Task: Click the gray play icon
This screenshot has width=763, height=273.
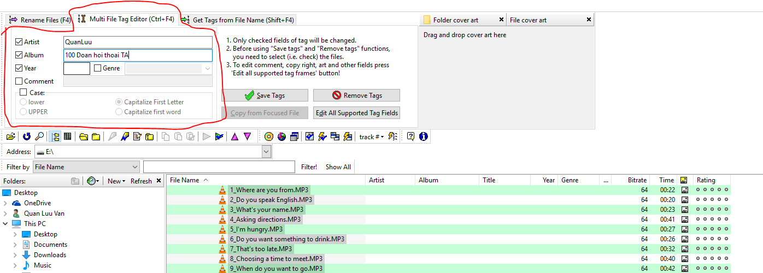Action: coord(206,136)
